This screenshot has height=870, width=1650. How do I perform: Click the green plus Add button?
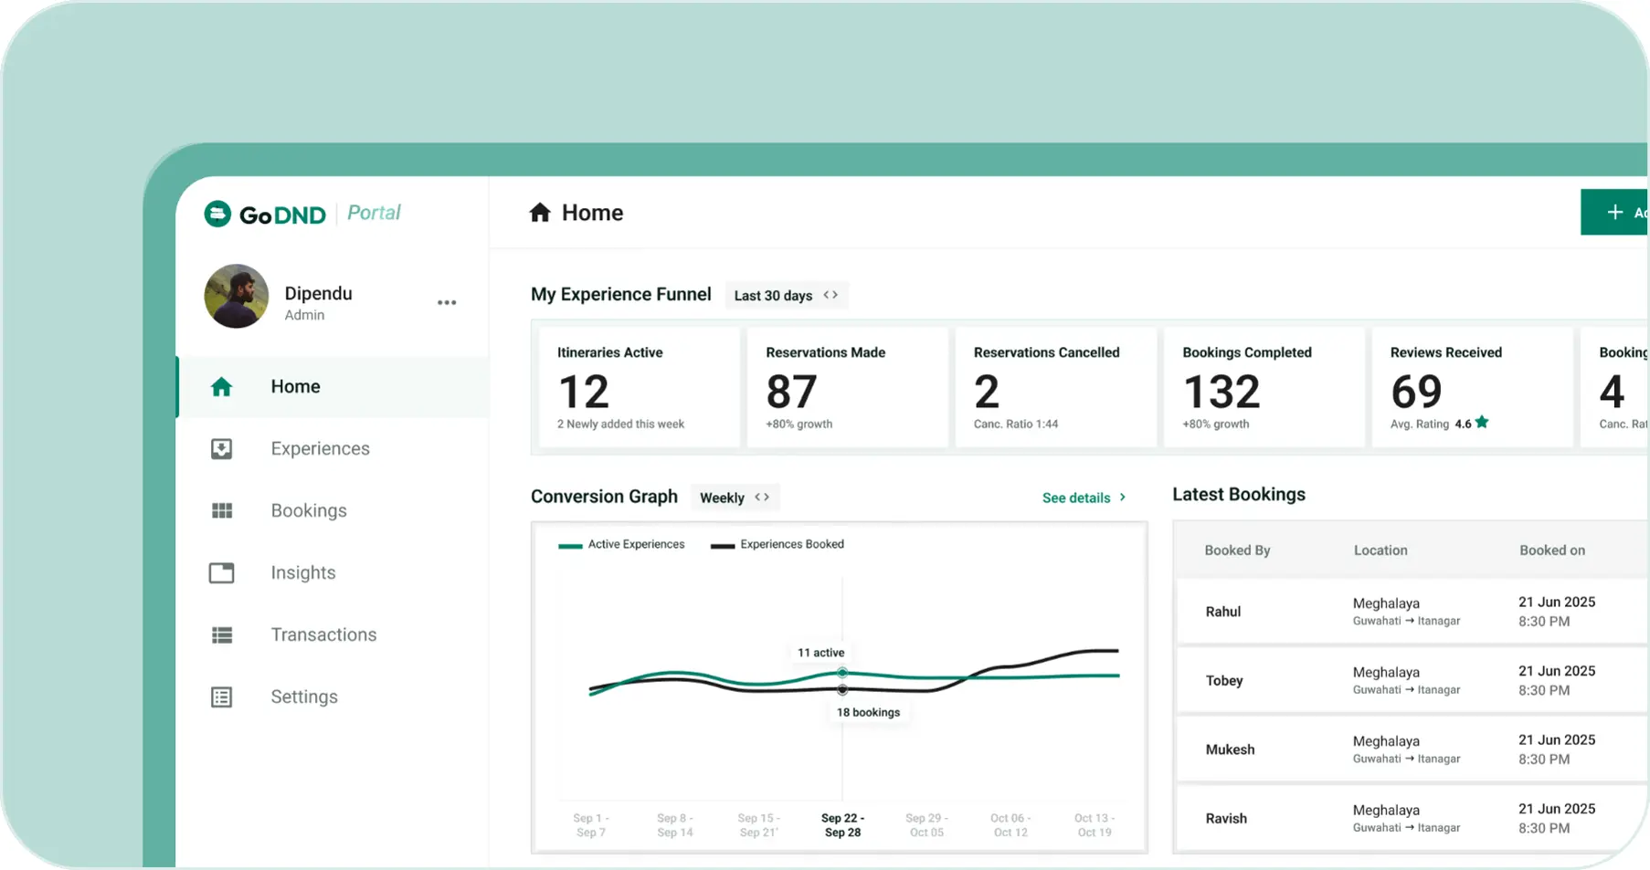coord(1614,213)
